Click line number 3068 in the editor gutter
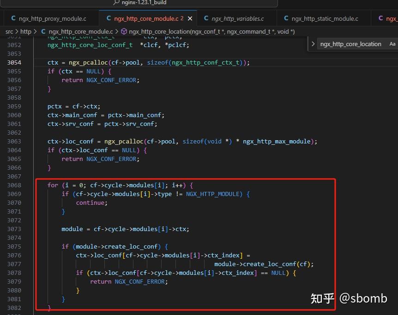The height and width of the screenshot is (315, 398). pyautogui.click(x=14, y=185)
